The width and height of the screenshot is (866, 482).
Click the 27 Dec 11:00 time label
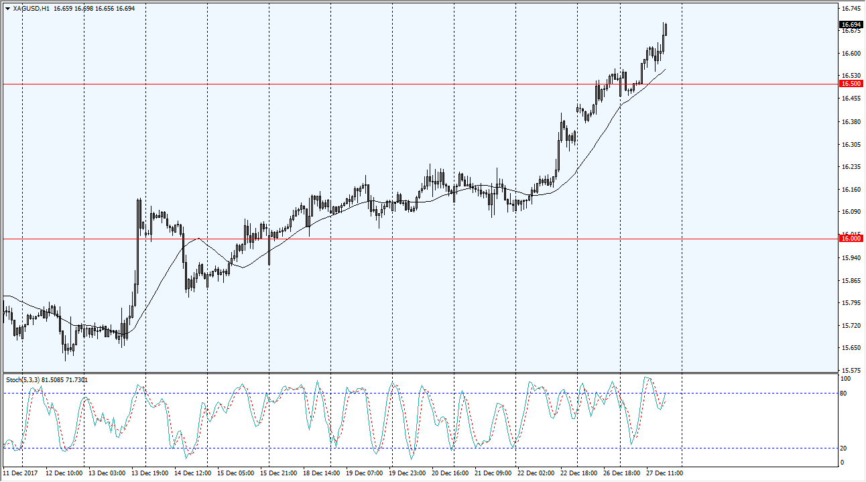tap(664, 473)
